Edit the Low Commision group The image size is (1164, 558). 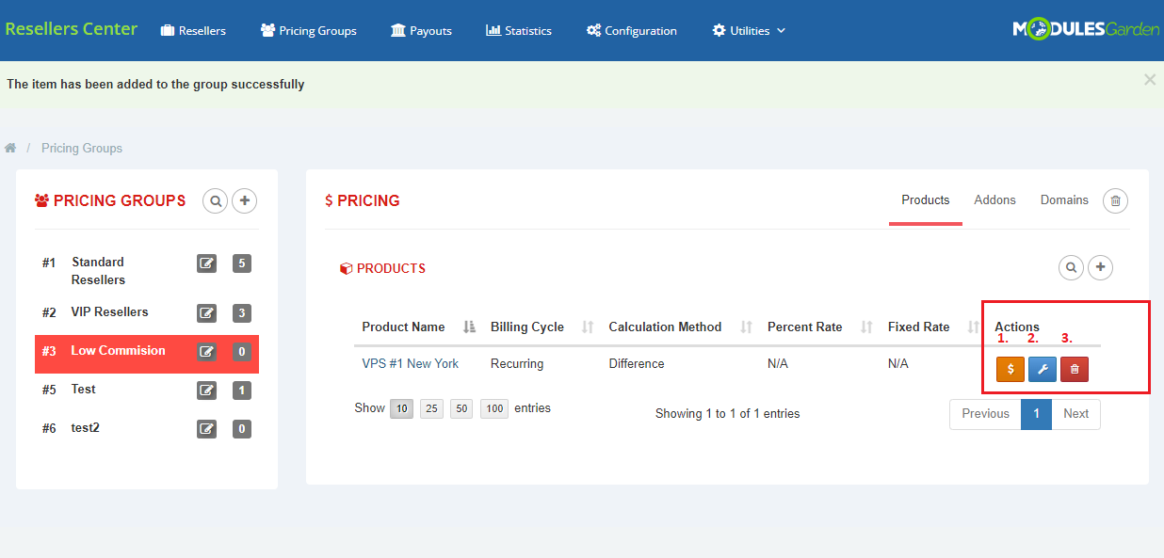point(206,352)
